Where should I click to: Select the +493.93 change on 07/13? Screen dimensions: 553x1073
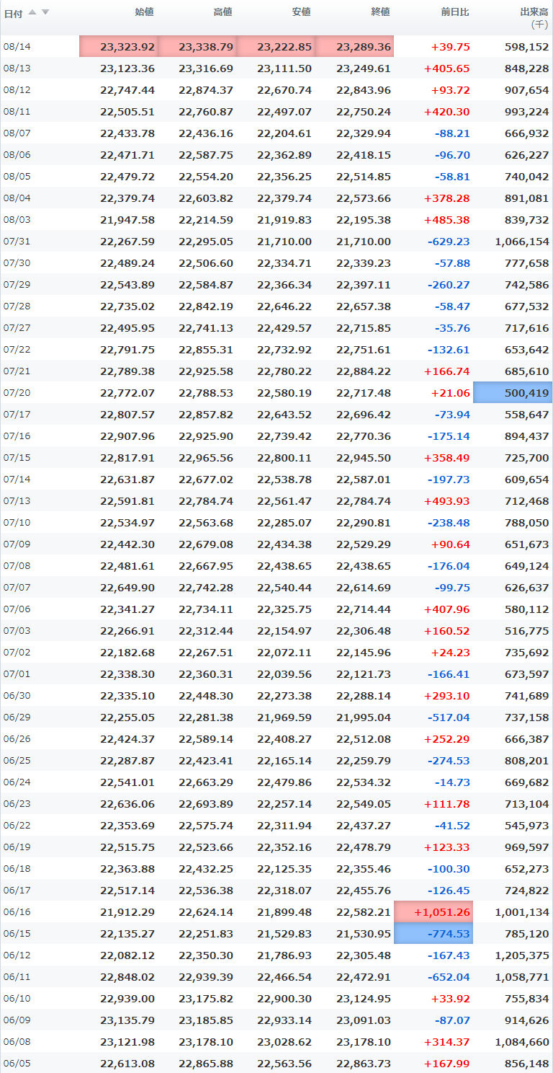click(447, 500)
